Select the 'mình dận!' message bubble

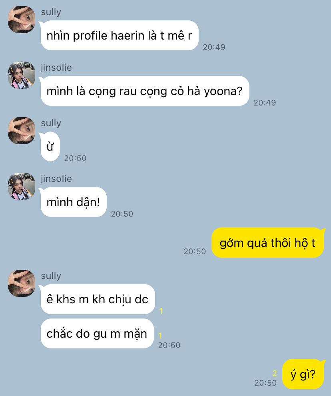coord(73,202)
